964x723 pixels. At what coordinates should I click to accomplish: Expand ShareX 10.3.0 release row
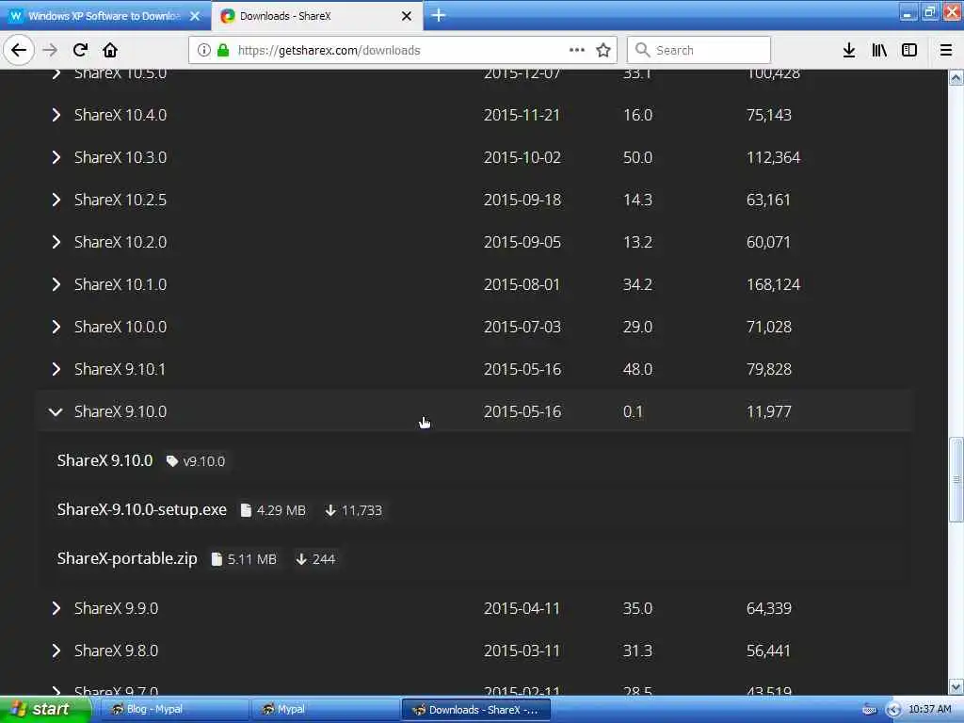tap(476, 157)
